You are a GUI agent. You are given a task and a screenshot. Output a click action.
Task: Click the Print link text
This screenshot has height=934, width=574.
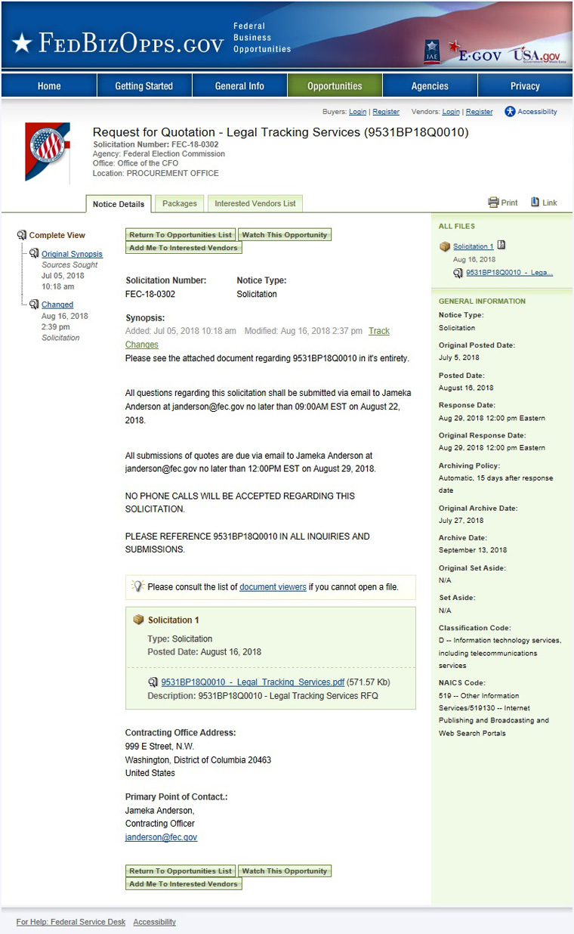(x=510, y=203)
